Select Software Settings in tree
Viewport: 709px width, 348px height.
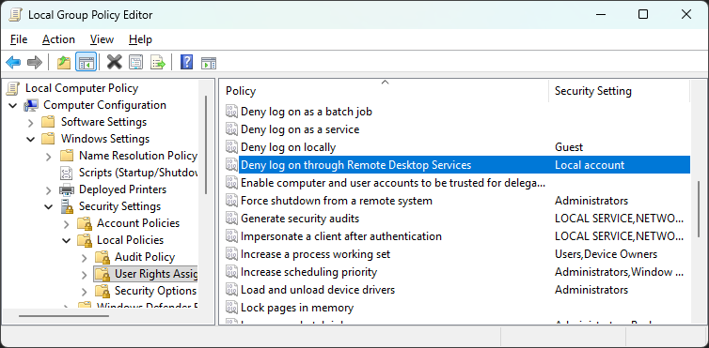pyautogui.click(x=103, y=122)
